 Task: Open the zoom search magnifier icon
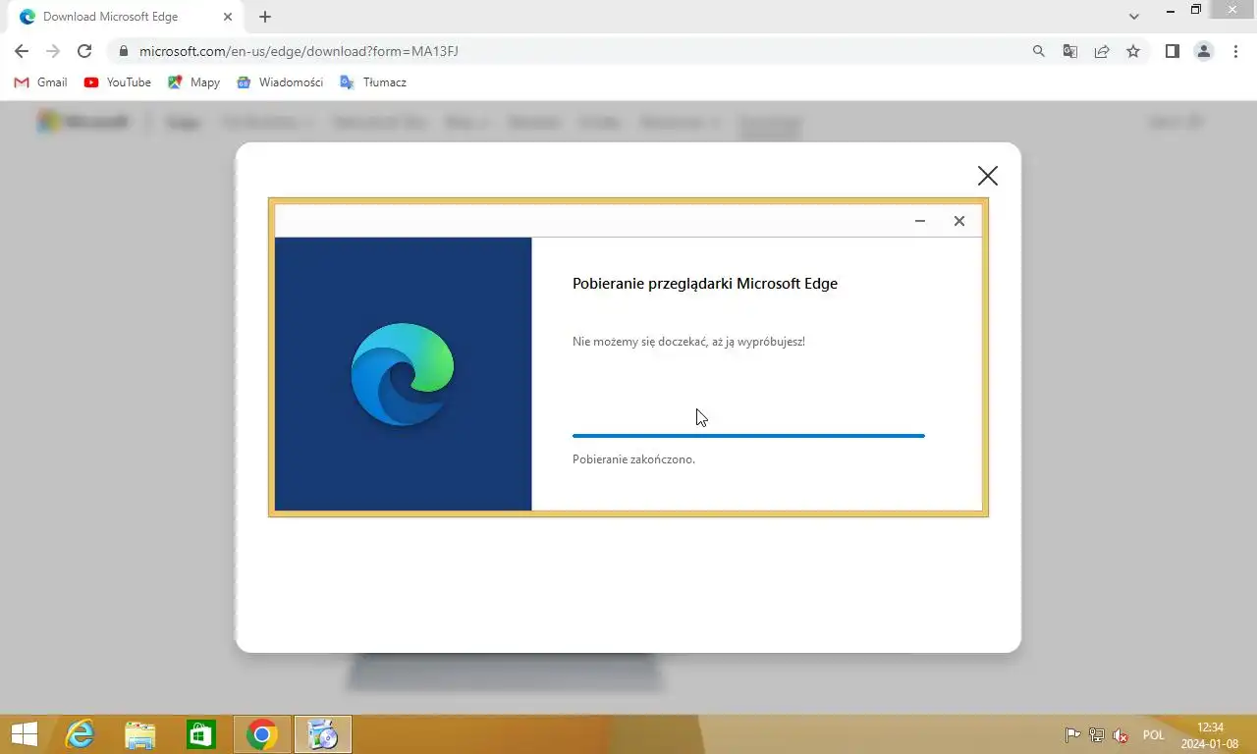click(1039, 51)
